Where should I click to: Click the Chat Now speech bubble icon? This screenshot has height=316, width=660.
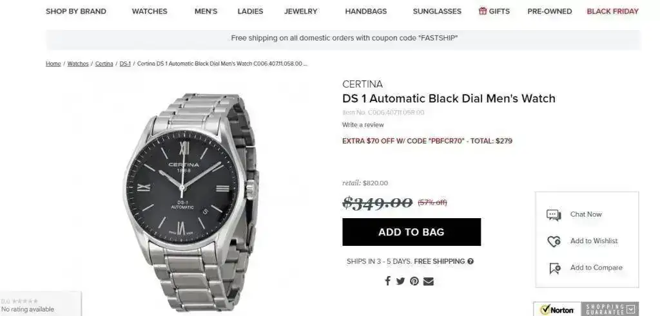click(554, 215)
